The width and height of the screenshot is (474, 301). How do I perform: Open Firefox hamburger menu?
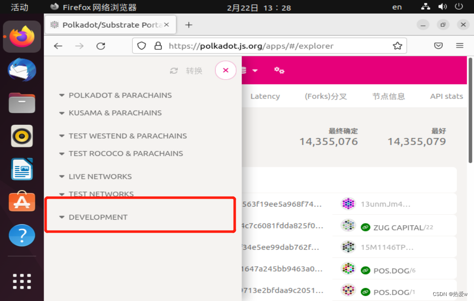click(x=459, y=46)
